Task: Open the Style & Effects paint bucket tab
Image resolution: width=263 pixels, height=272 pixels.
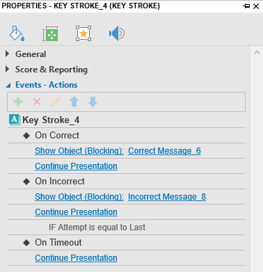Action: 17,33
